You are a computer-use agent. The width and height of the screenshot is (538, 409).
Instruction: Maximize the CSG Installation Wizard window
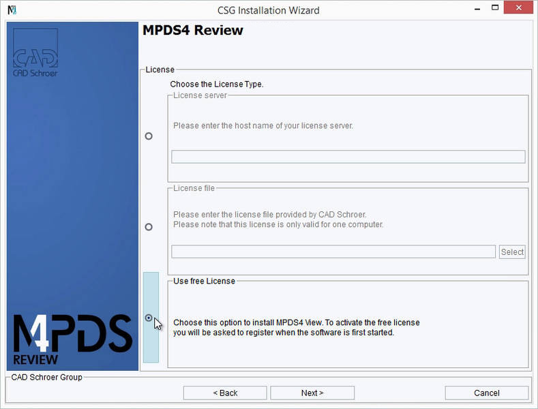(x=495, y=7)
